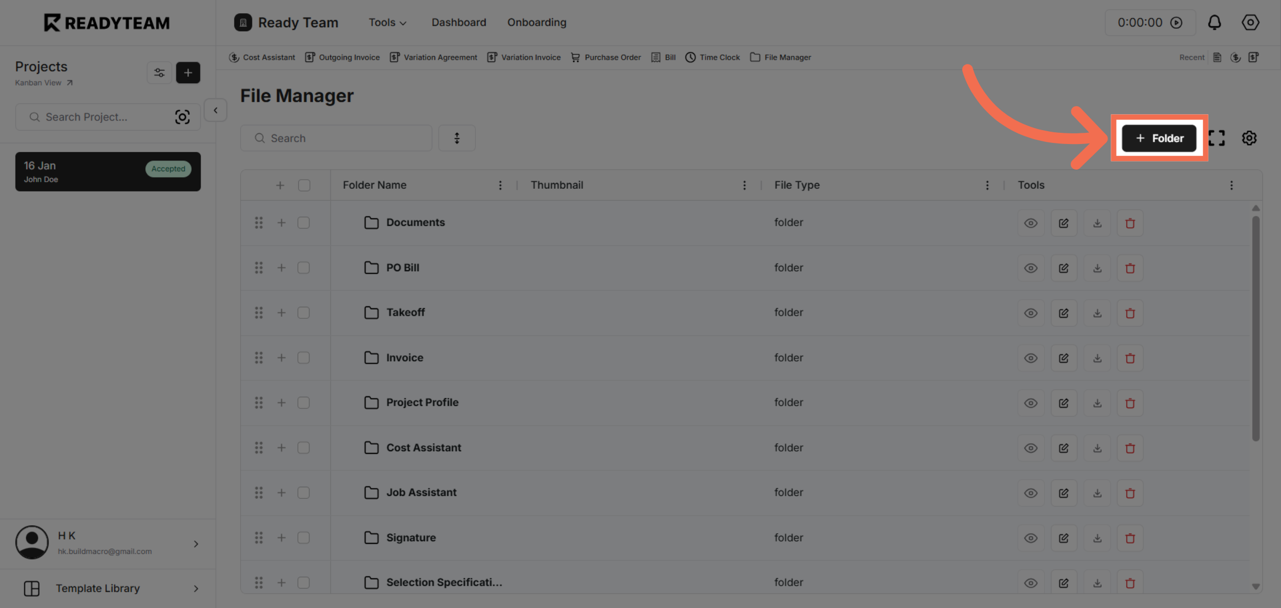Collapse the Projects sidebar with the chevron
This screenshot has width=1281, height=608.
(x=215, y=110)
